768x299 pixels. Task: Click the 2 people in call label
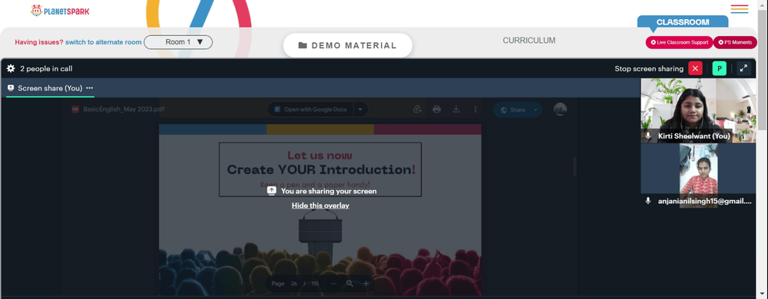click(46, 69)
